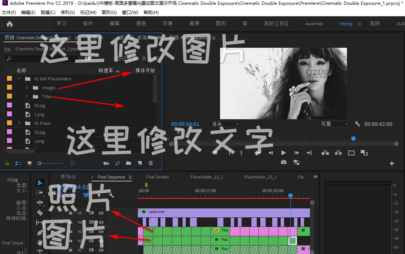This screenshot has width=405, height=254.
Task: Switch to the Final Render tab
Action: click(158, 177)
